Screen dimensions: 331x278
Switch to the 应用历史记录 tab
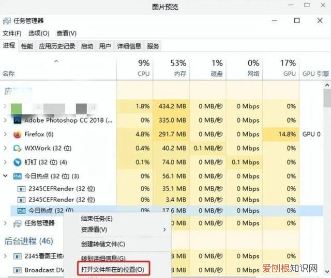pos(57,46)
